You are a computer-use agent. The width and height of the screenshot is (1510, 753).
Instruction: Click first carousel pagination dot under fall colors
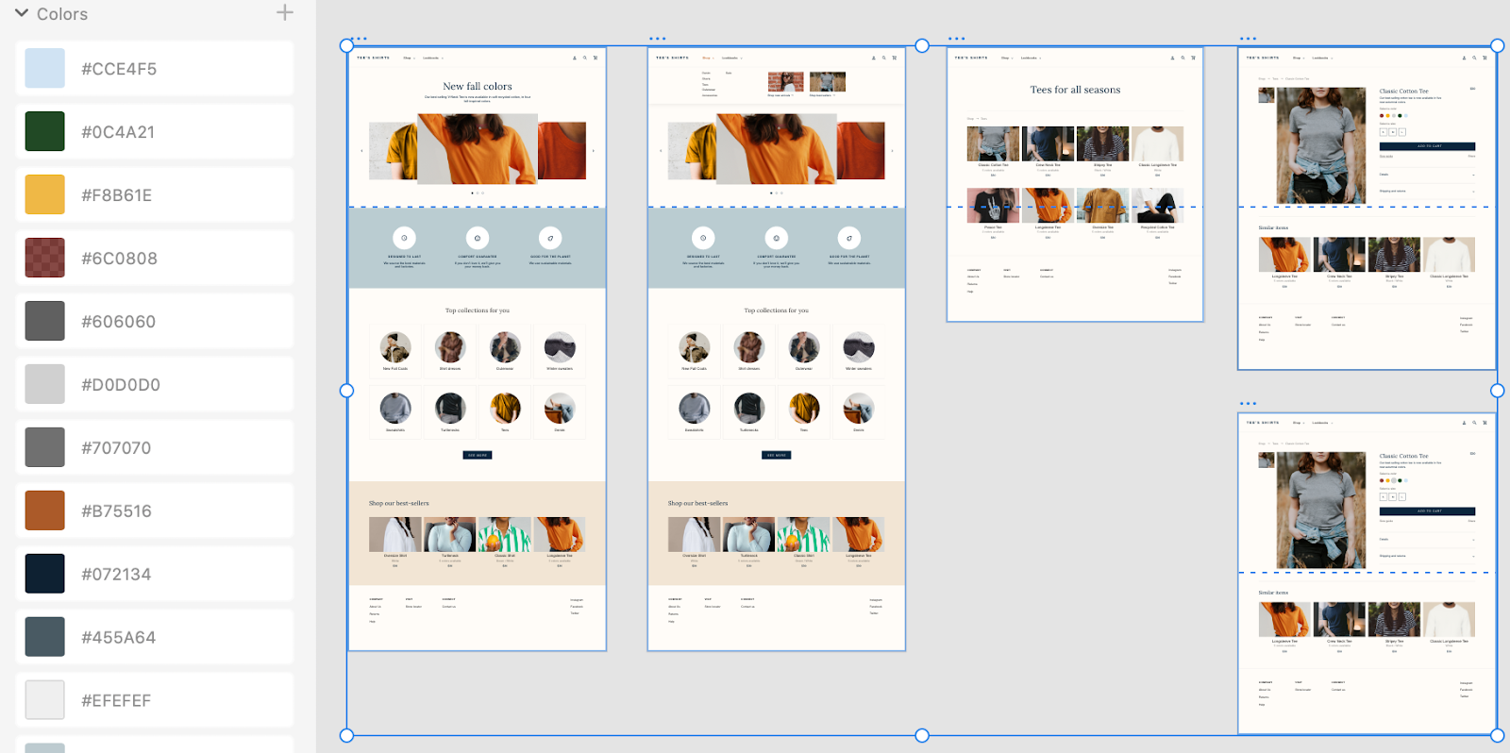coord(472,192)
